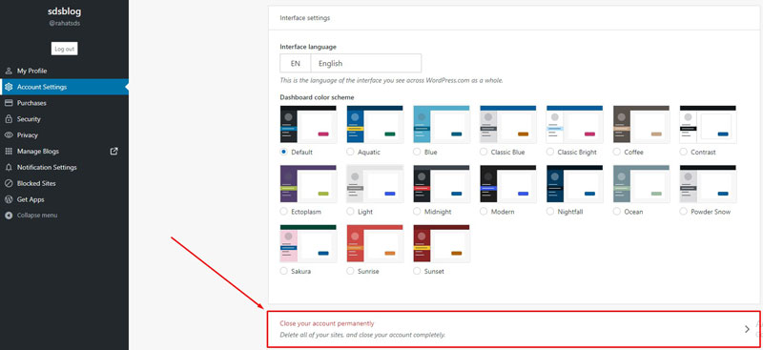Select the Aquatic color scheme radio button
The height and width of the screenshot is (350, 763).
350,152
